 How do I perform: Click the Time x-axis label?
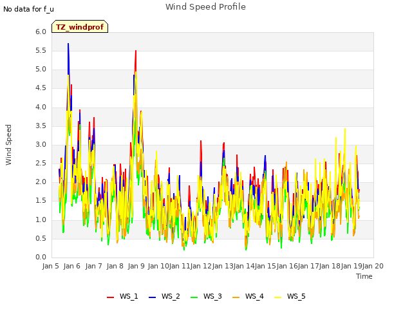click(364, 276)
